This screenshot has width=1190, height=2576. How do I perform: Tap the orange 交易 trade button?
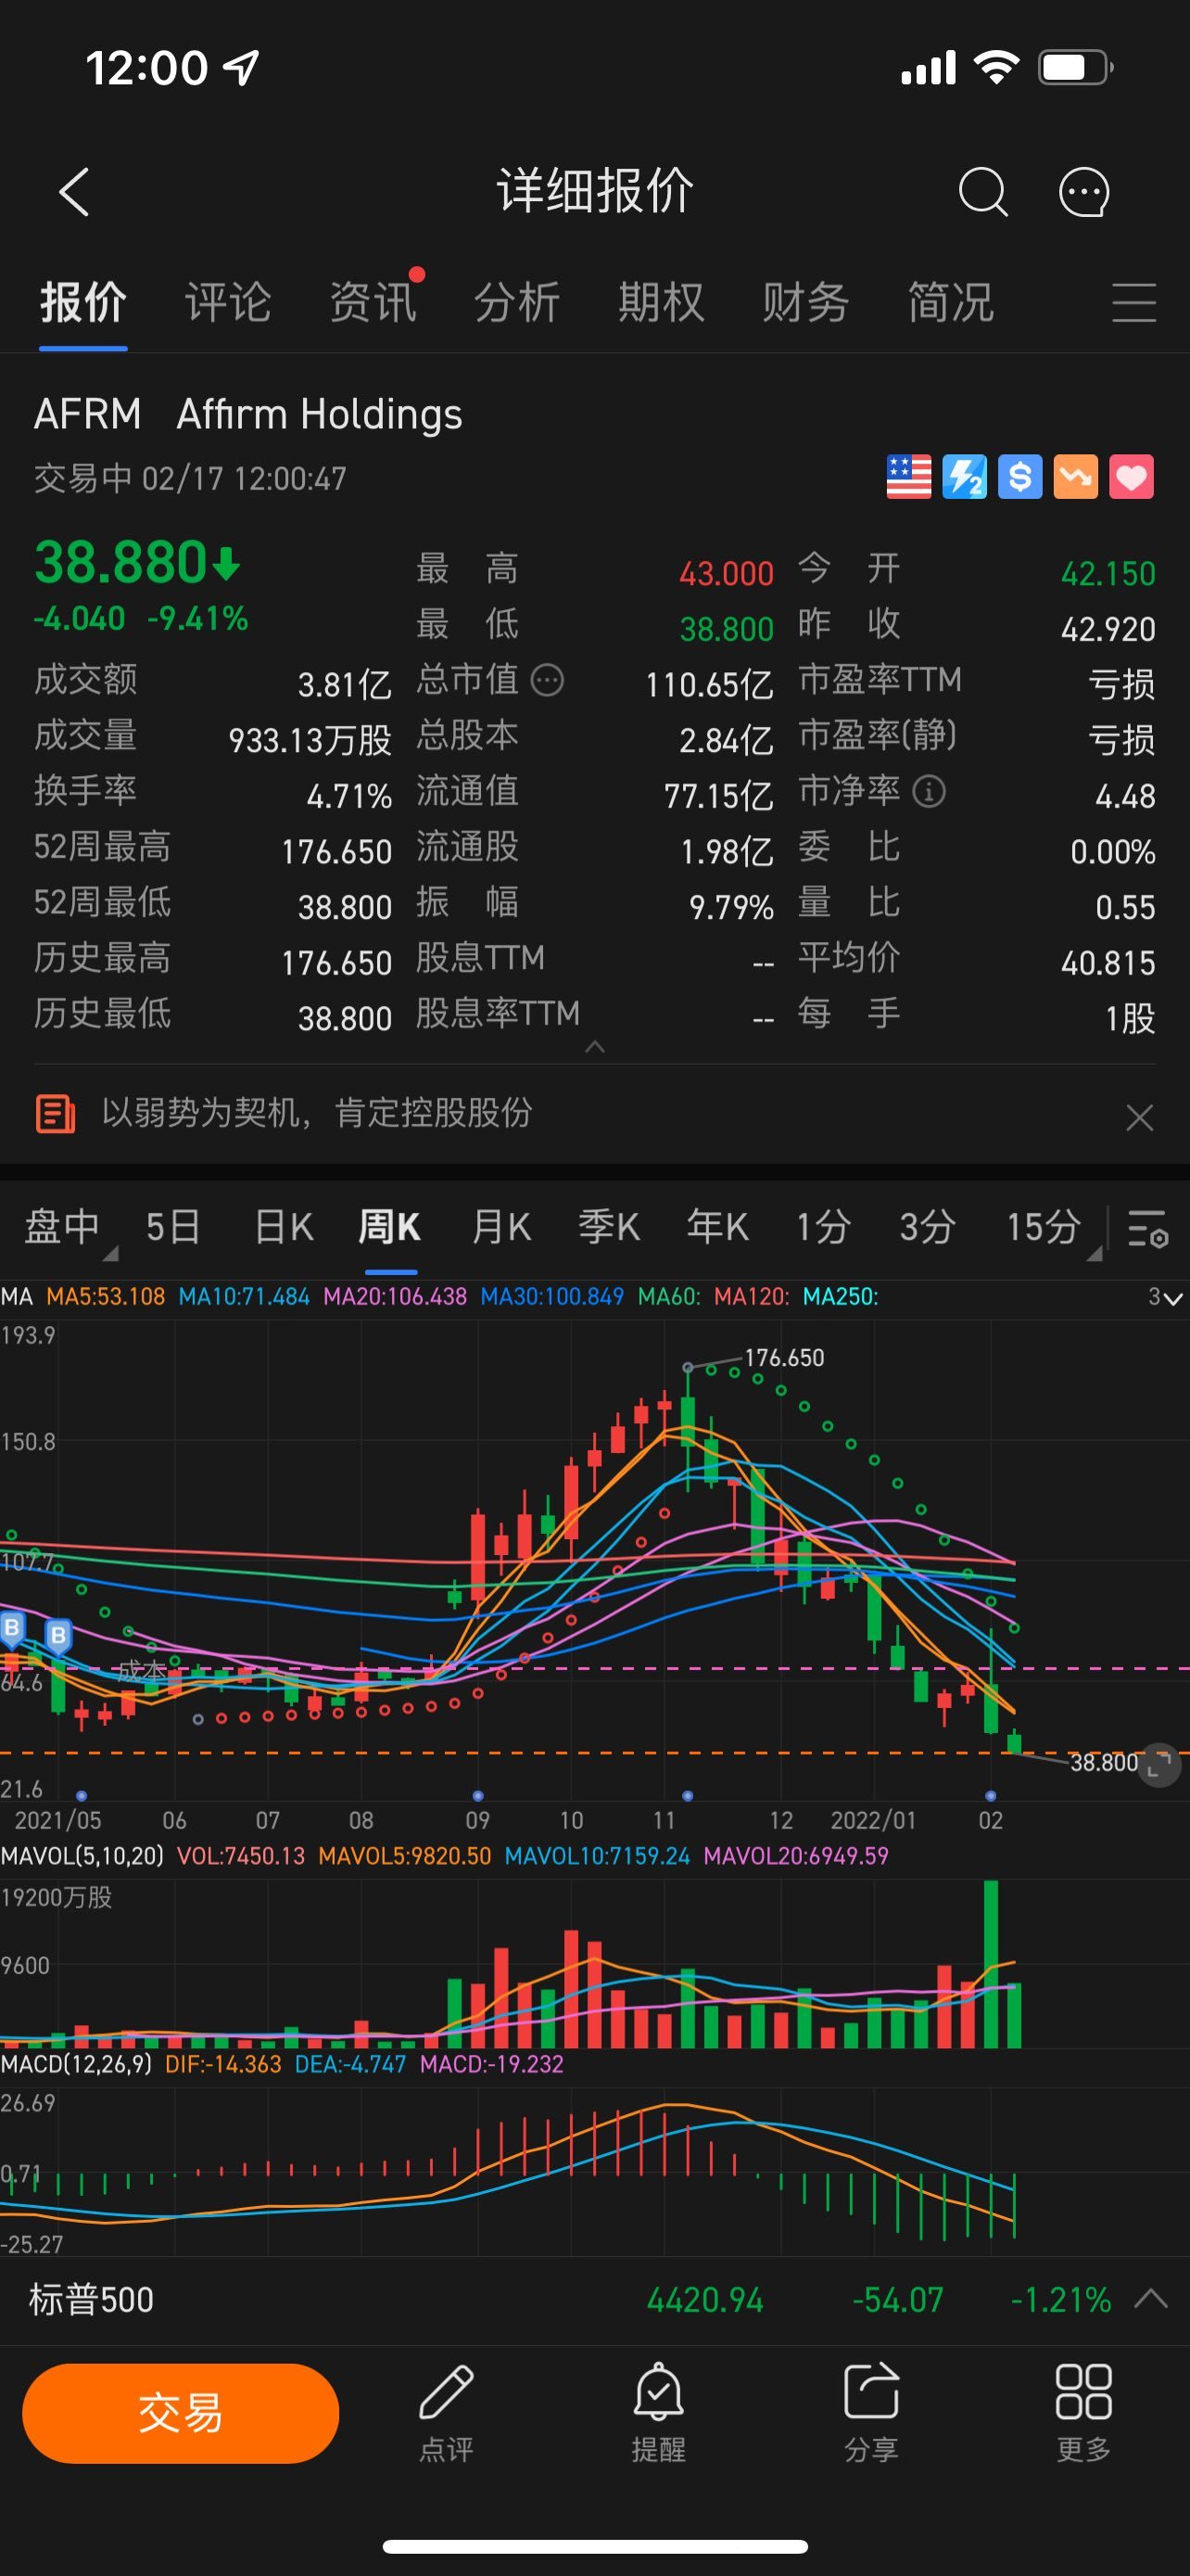[181, 2413]
